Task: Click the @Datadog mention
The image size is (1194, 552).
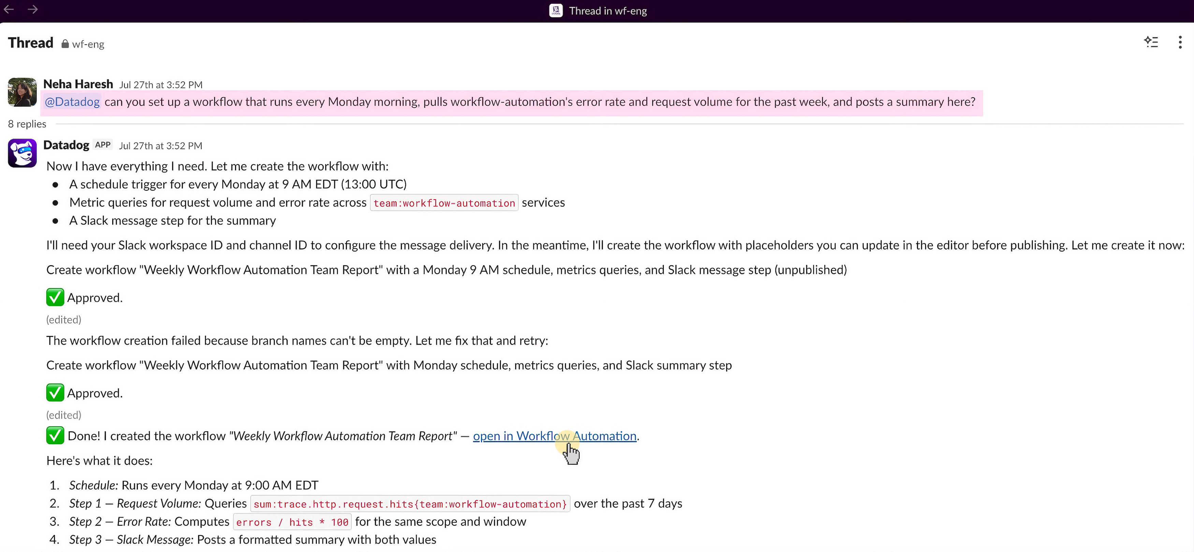Action: click(x=72, y=102)
